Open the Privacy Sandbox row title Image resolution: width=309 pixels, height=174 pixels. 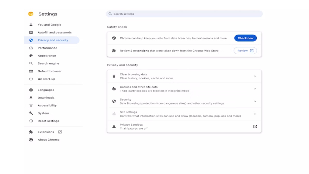tap(131, 125)
